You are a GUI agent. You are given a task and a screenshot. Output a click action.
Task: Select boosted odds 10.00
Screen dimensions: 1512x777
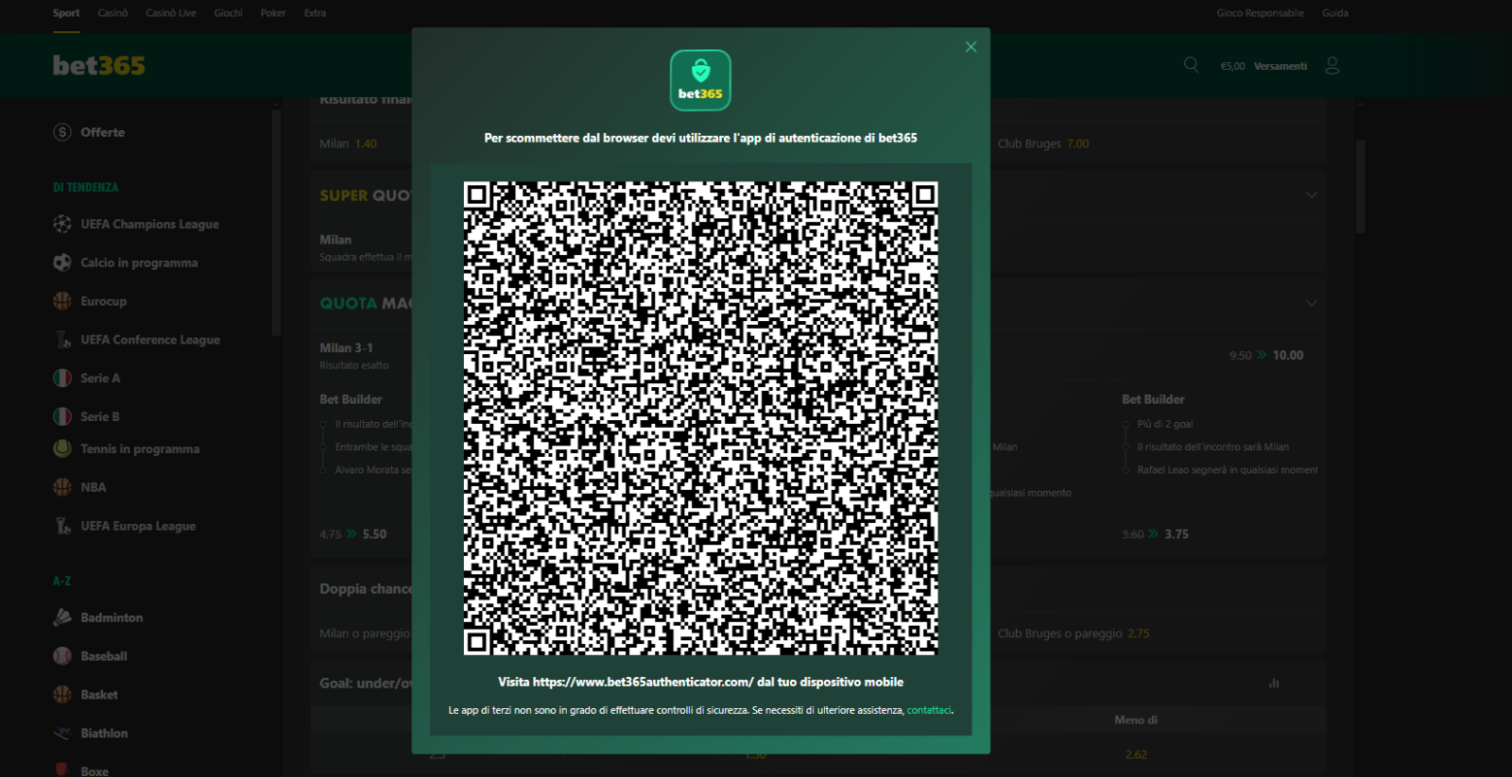click(1287, 355)
